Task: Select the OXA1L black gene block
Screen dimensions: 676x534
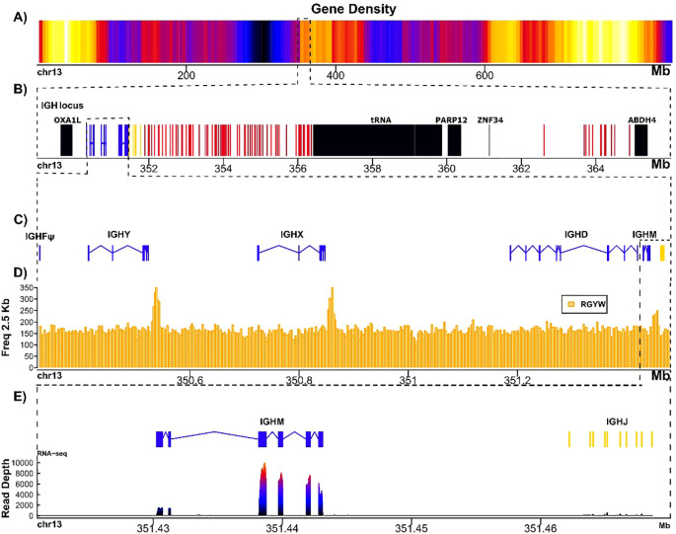Action: [x=66, y=140]
